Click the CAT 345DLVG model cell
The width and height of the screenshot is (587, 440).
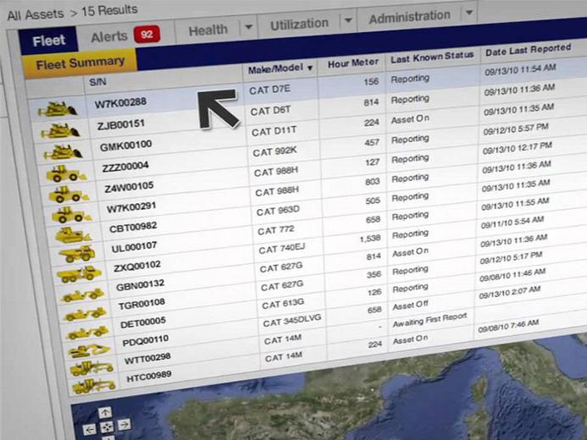pyautogui.click(x=292, y=321)
